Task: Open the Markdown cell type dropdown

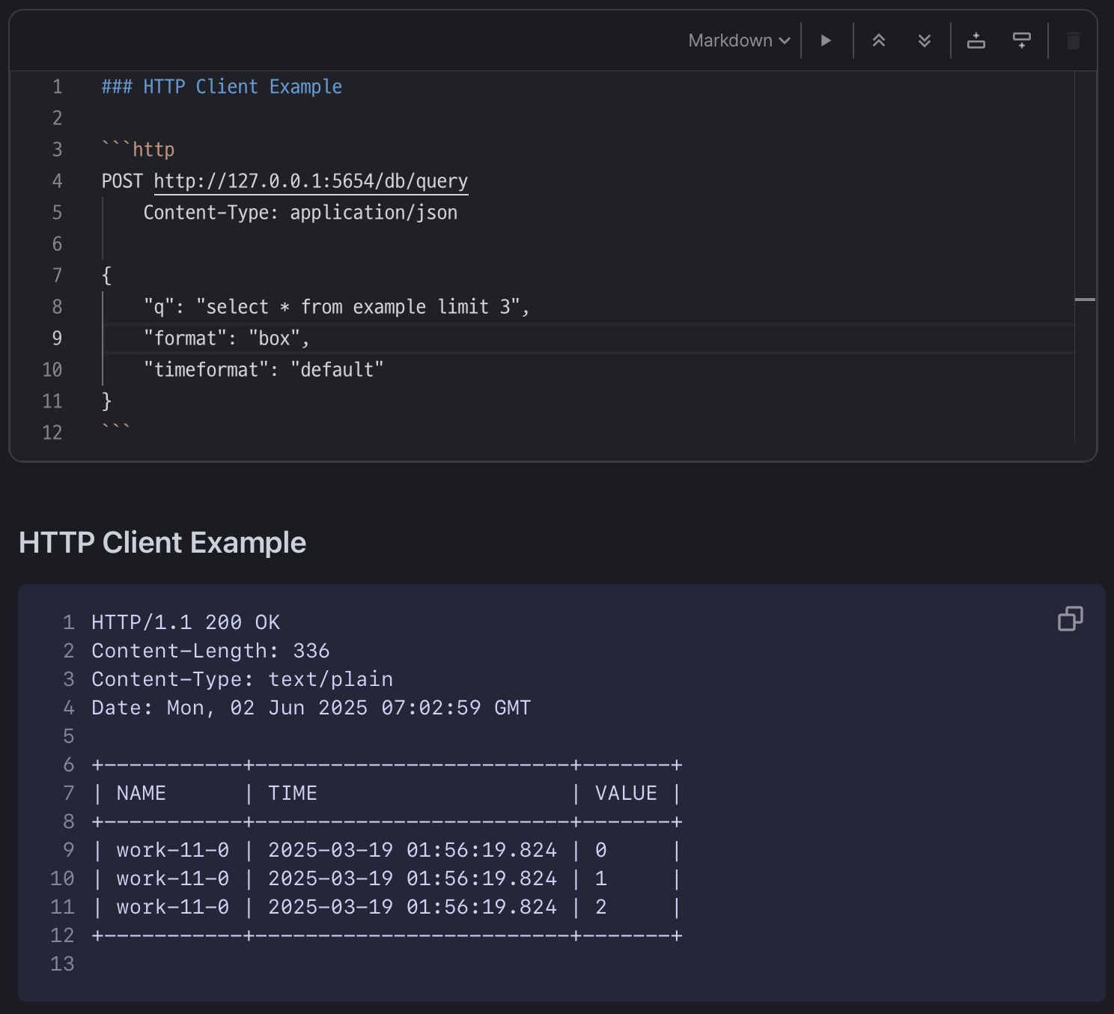Action: coord(738,40)
